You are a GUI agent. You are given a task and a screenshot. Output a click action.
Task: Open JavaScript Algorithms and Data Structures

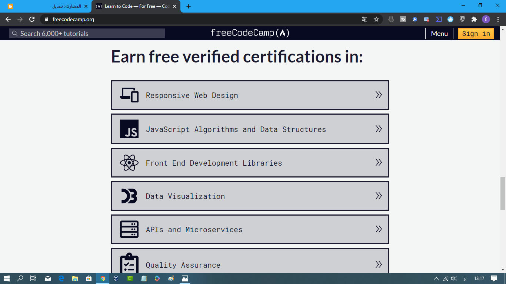coord(250,129)
